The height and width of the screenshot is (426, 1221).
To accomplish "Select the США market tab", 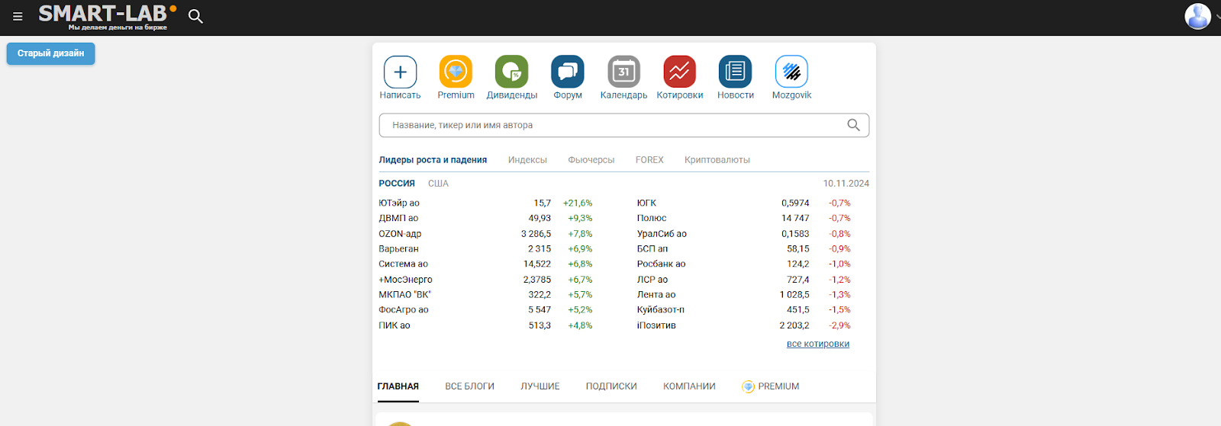I will [x=438, y=184].
